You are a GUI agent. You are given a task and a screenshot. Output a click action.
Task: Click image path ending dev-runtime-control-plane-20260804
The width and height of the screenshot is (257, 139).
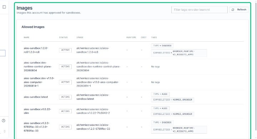pyautogui.click(x=99, y=67)
